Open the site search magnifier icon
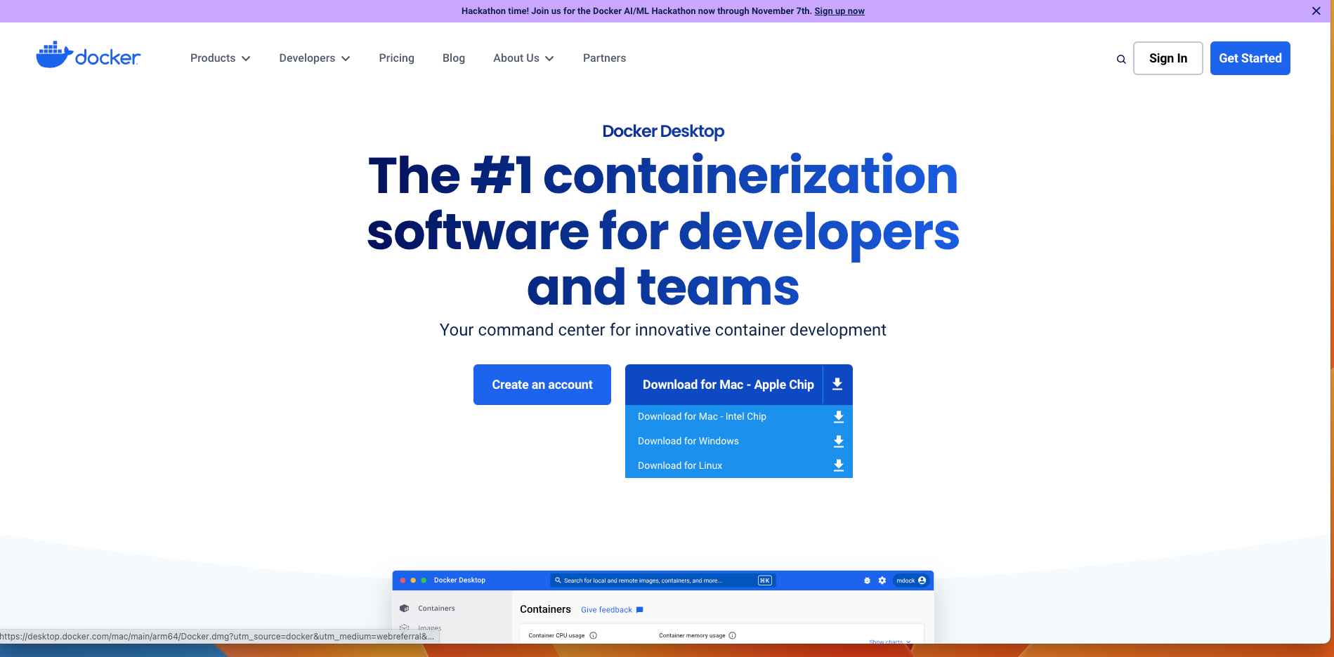The image size is (1334, 657). click(1121, 59)
